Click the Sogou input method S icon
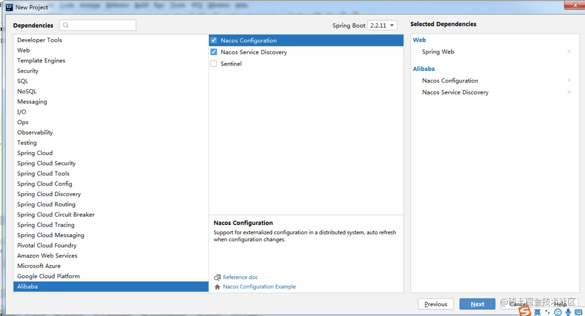Image resolution: width=585 pixels, height=316 pixels. pos(525,311)
